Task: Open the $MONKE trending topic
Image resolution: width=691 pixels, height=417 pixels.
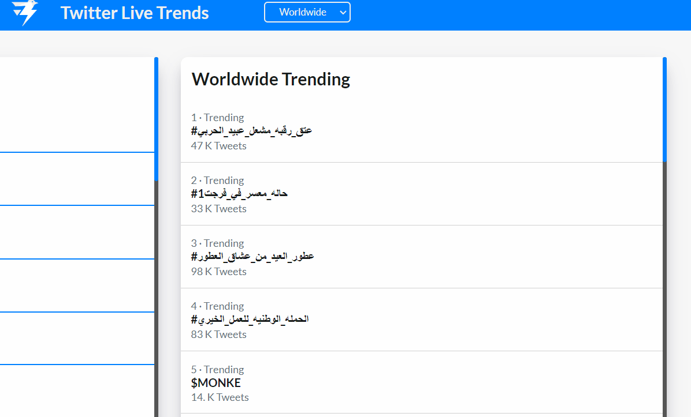Action: pos(216,383)
